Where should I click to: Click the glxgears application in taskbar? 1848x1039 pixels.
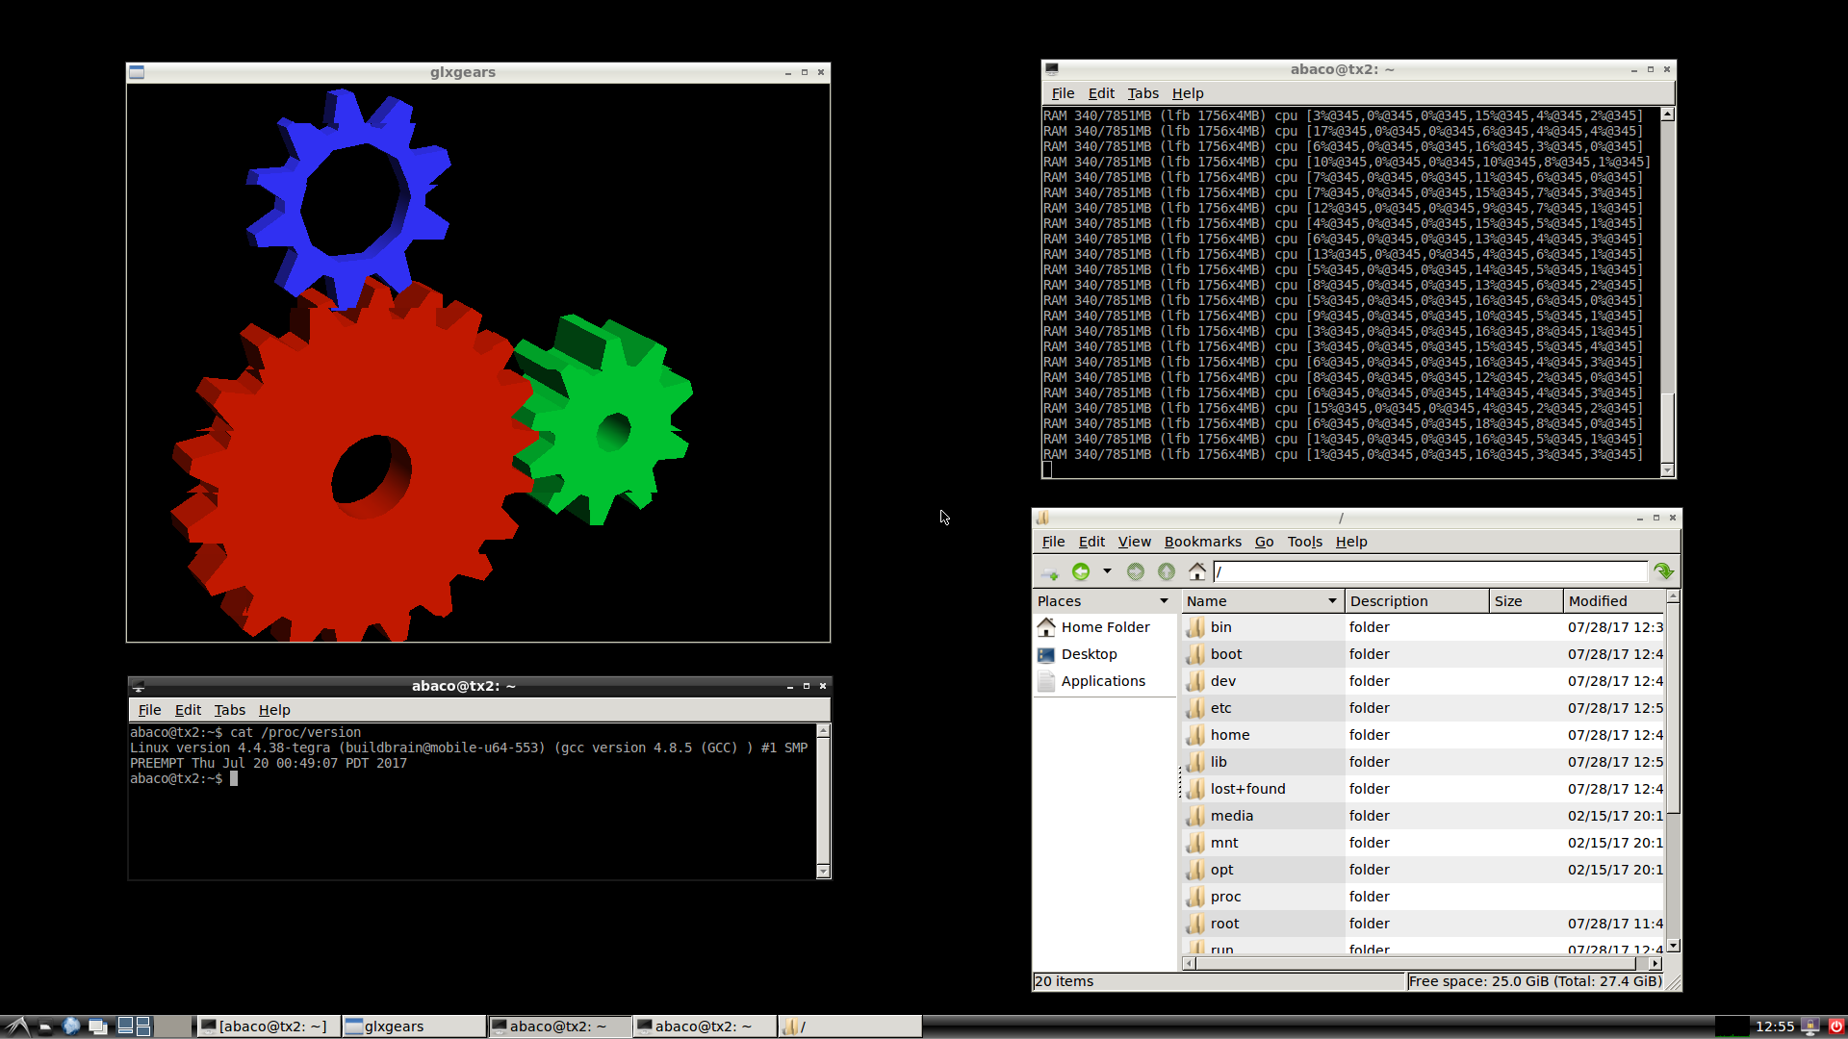tap(392, 1025)
